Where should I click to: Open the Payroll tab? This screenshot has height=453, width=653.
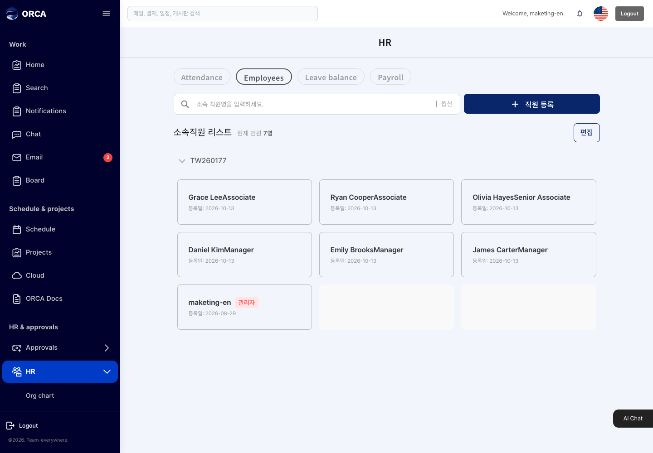390,77
